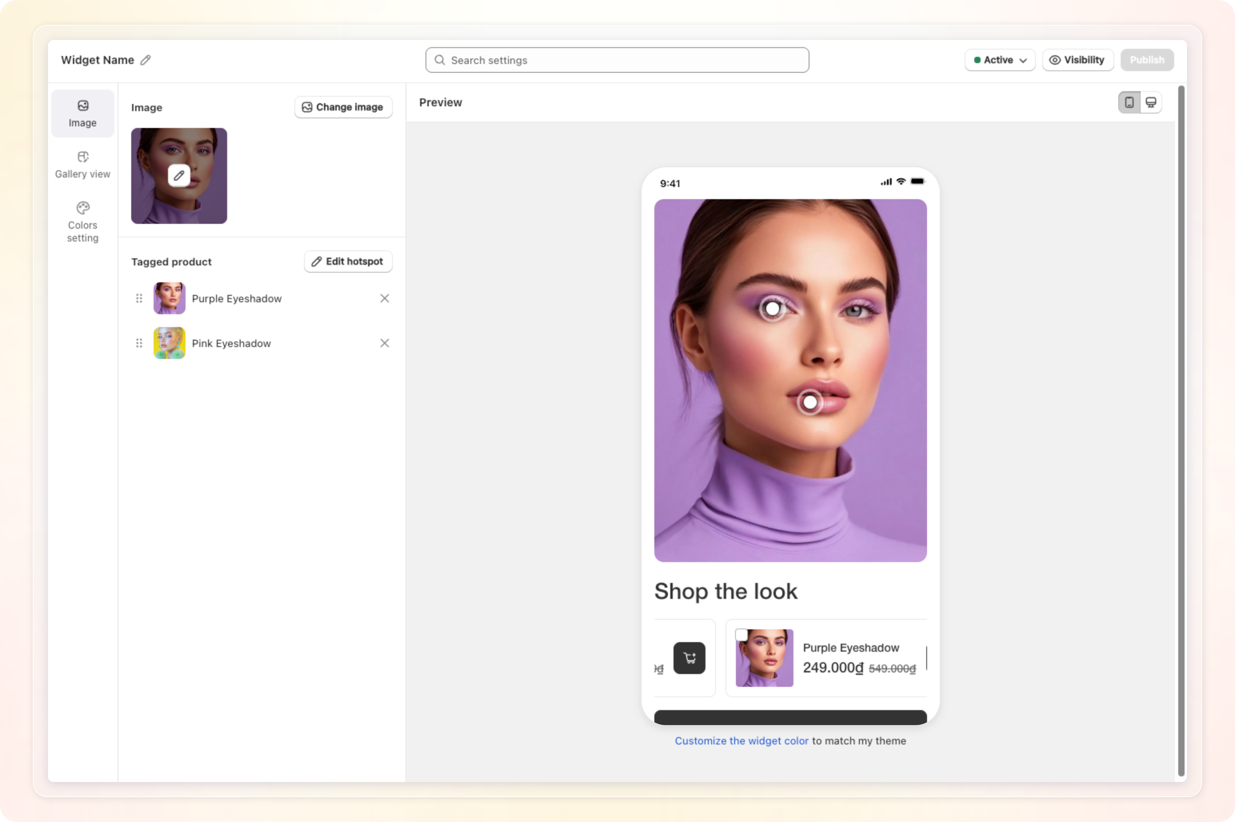
Task: Click the eye hotspot in preview
Action: [x=772, y=309]
